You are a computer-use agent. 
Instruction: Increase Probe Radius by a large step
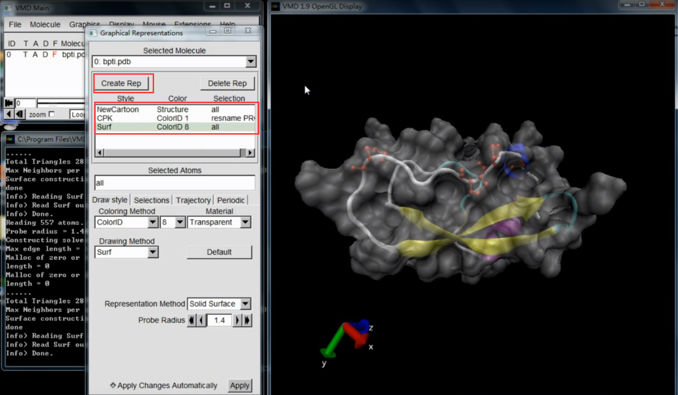pyautogui.click(x=247, y=320)
